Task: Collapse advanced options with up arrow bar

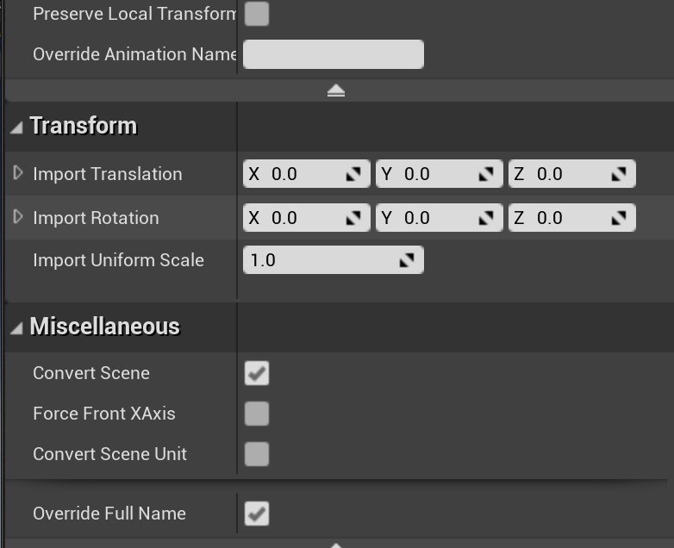Action: 336,90
